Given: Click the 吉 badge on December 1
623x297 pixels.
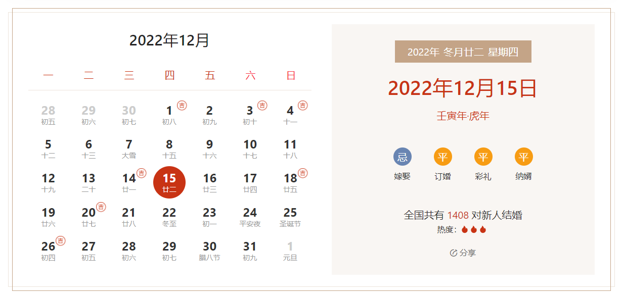Looking at the screenshot, I should pyautogui.click(x=182, y=106).
